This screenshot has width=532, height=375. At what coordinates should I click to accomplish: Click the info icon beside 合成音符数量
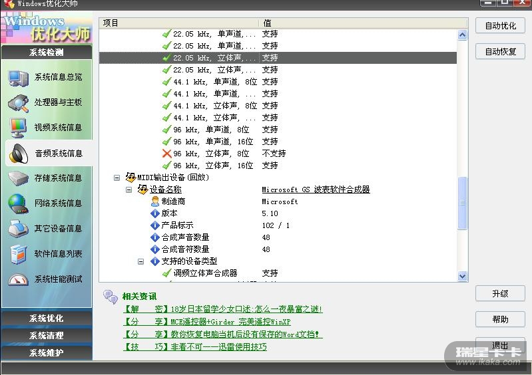tap(154, 249)
